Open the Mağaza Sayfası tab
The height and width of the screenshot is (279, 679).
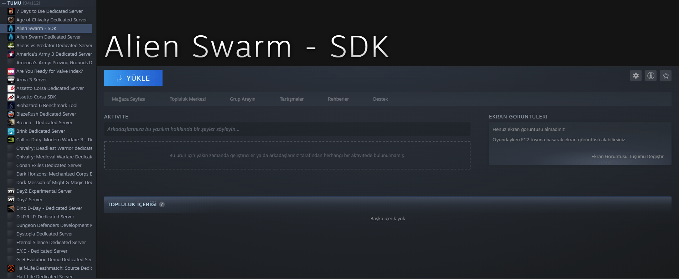click(x=129, y=99)
